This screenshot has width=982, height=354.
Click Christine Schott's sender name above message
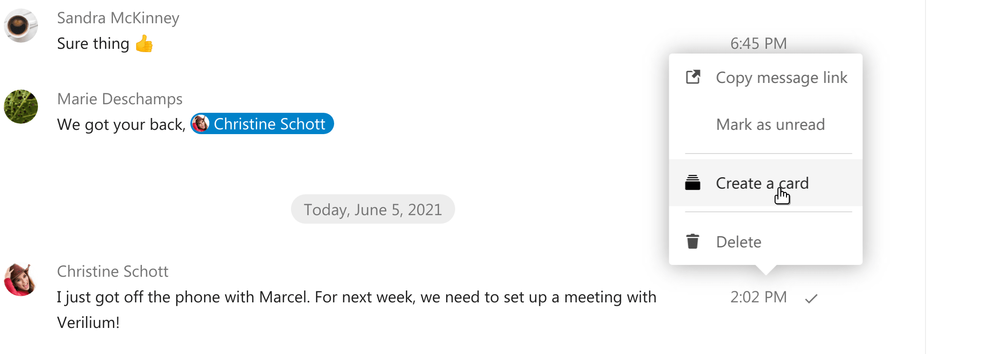112,272
